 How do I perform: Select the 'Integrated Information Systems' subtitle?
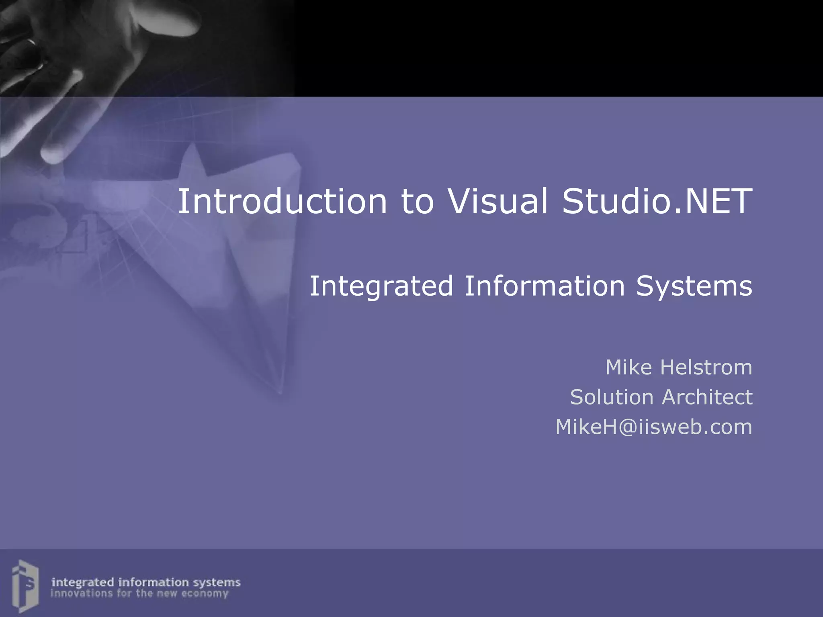point(530,286)
